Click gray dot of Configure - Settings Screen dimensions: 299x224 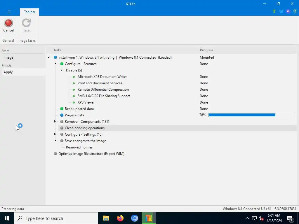click(62, 134)
